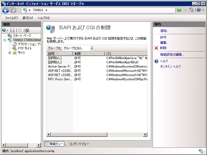
Task: Go to home via house icon
Action: 191,10
